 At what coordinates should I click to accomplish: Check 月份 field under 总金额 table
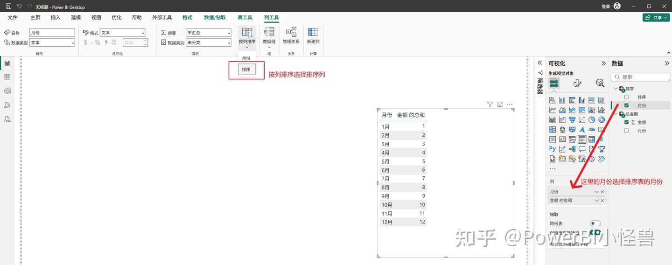tap(627, 131)
